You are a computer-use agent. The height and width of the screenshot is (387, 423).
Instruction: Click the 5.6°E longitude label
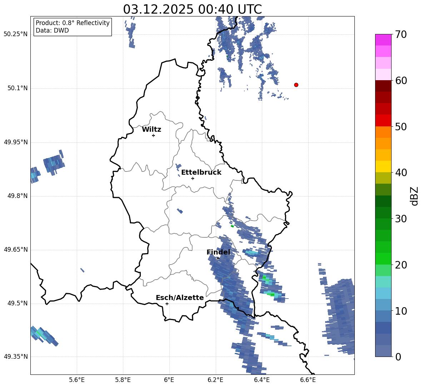point(77,380)
